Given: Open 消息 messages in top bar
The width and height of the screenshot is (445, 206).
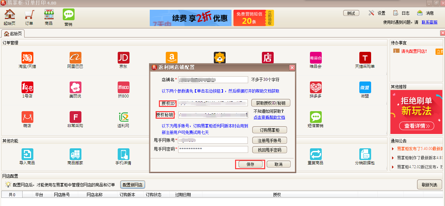Looking at the screenshot, I should pos(425,13).
